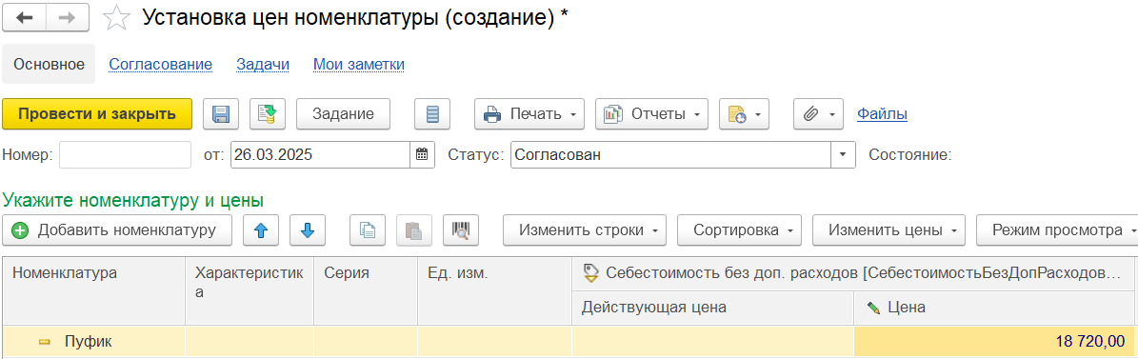Click the Статус field showing Согласован

point(670,154)
